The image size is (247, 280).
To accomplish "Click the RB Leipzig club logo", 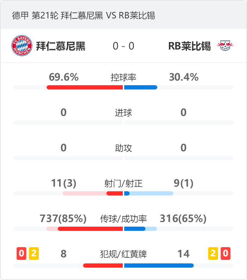I will [x=225, y=46].
